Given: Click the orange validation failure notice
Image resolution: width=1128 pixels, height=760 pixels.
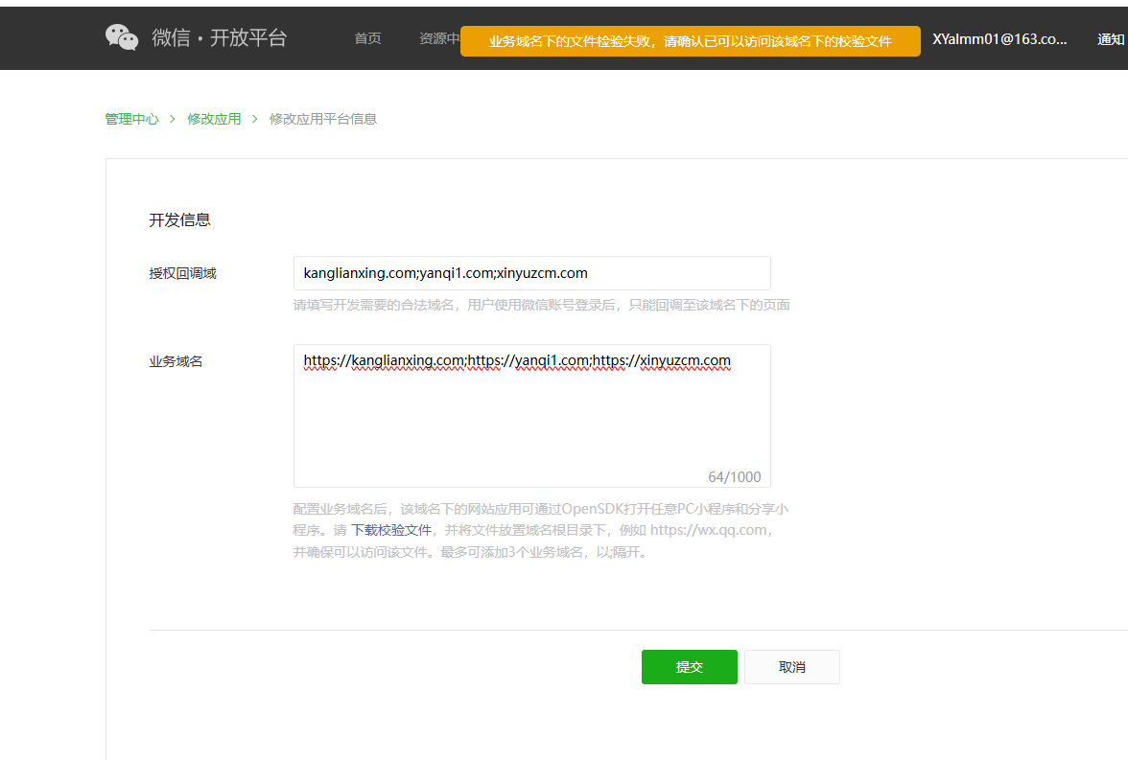Looking at the screenshot, I should tap(690, 41).
